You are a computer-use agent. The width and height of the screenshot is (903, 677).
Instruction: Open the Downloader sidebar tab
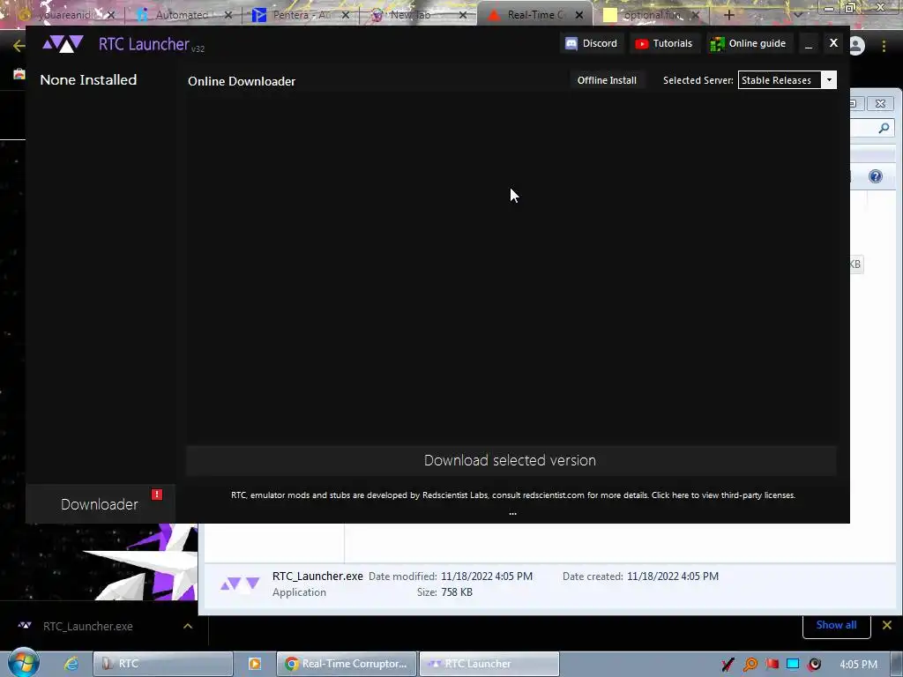coord(100,503)
